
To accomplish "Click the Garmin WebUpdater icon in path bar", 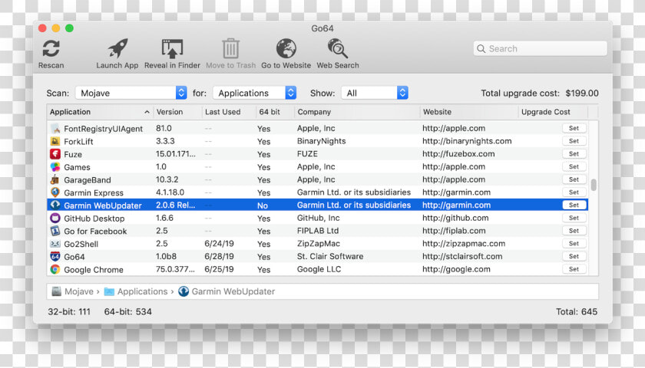I will (184, 291).
